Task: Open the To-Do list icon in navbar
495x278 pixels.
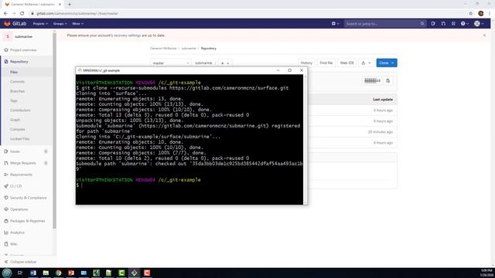Action: 453,23
